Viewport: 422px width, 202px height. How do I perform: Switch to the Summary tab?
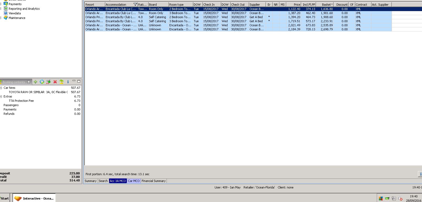click(90, 181)
